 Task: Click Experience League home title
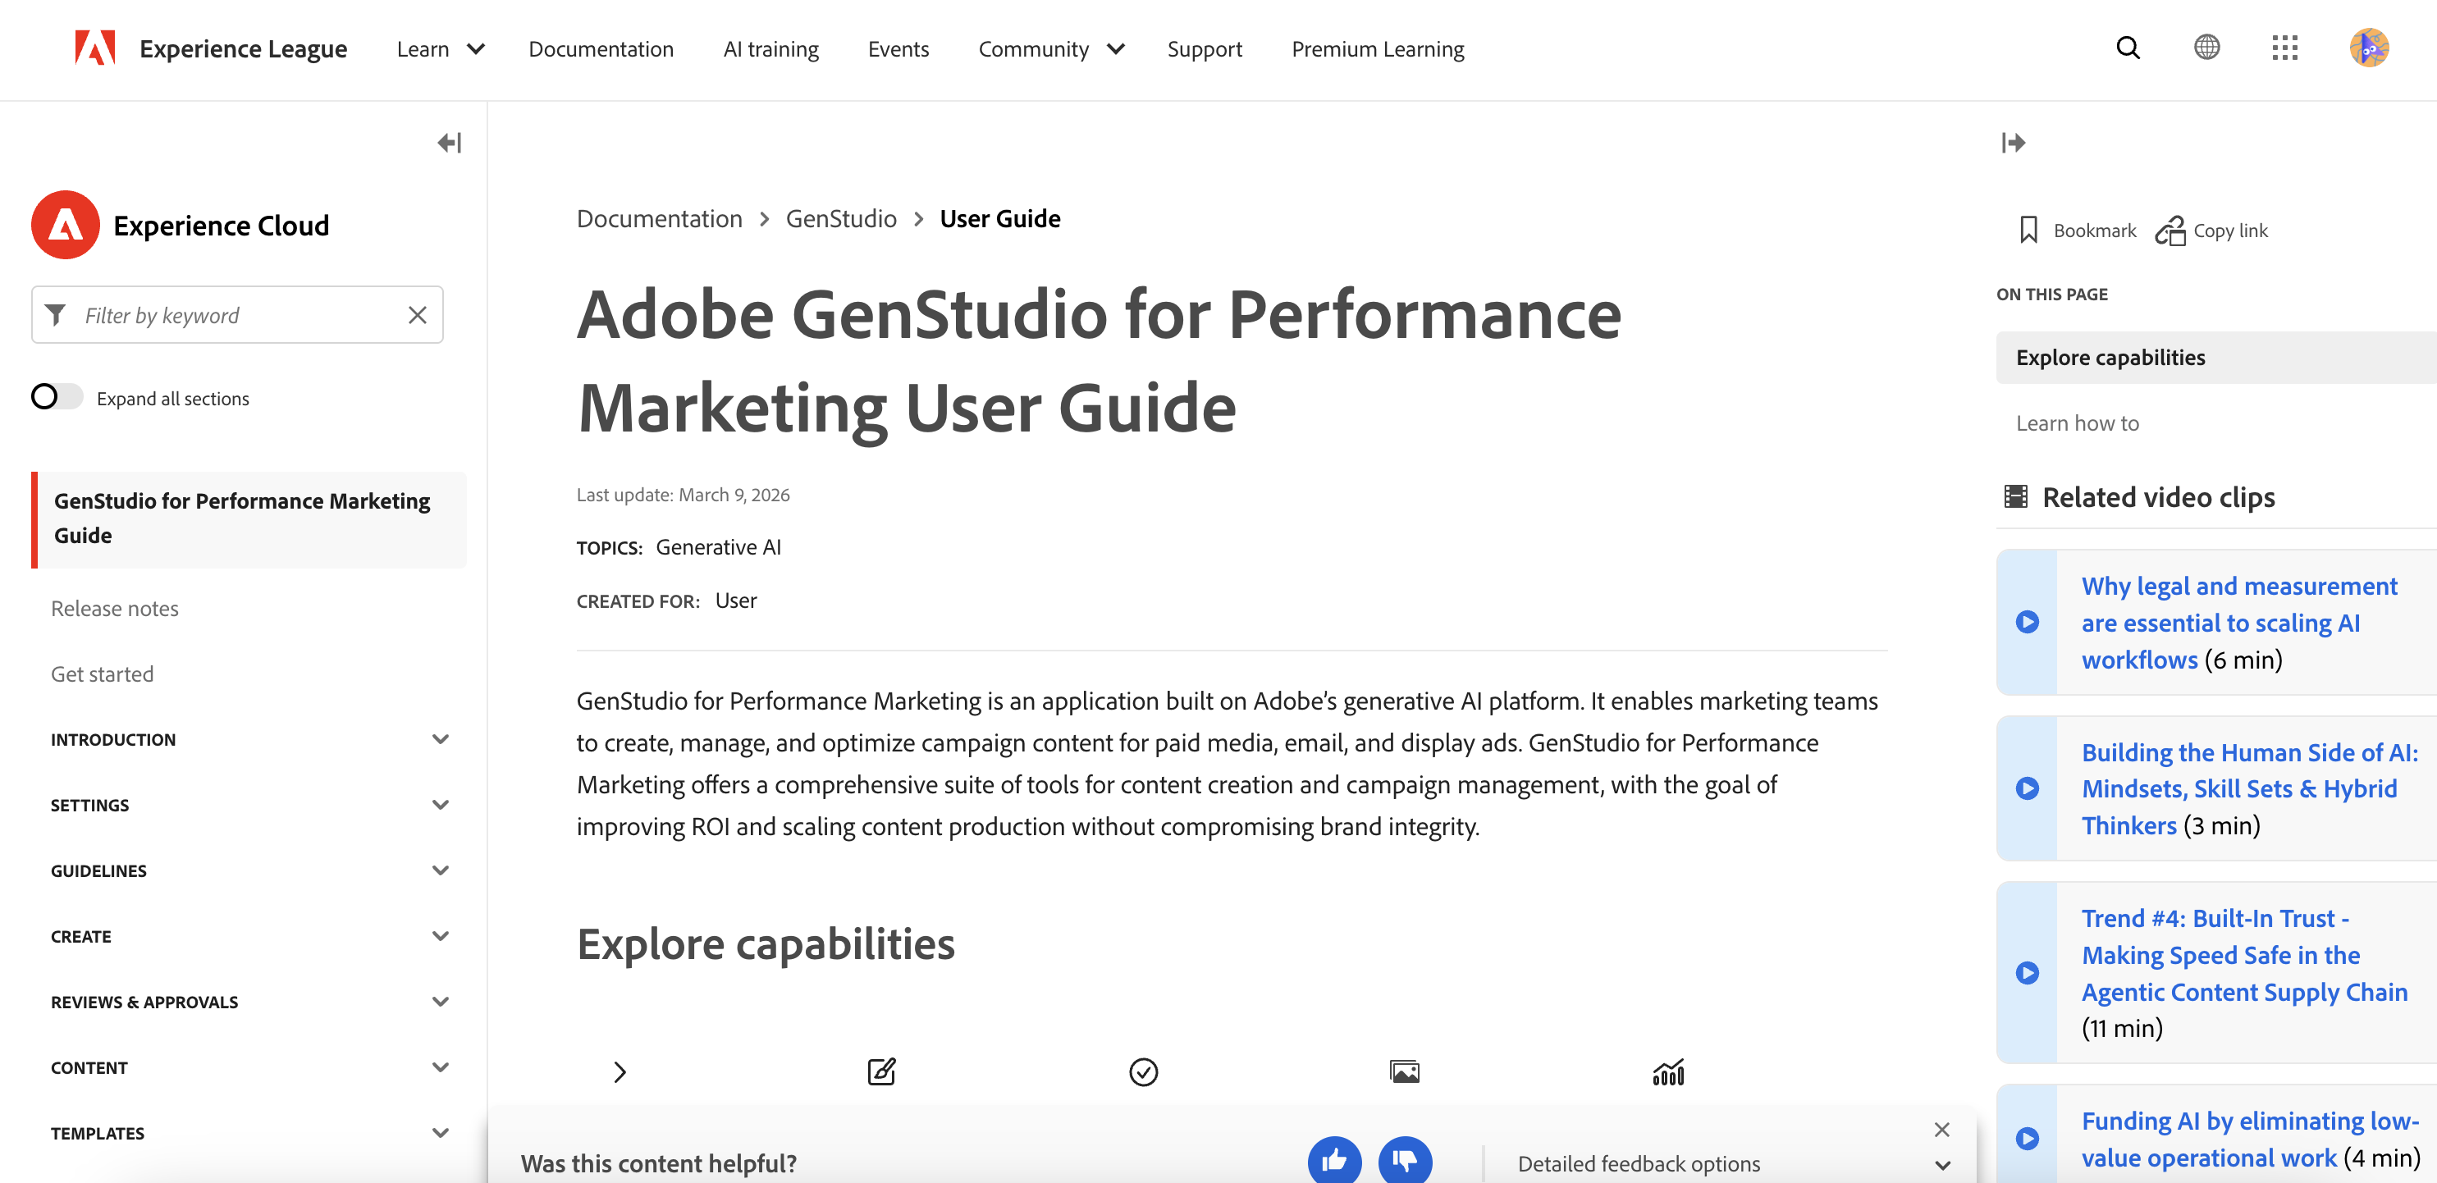click(243, 49)
